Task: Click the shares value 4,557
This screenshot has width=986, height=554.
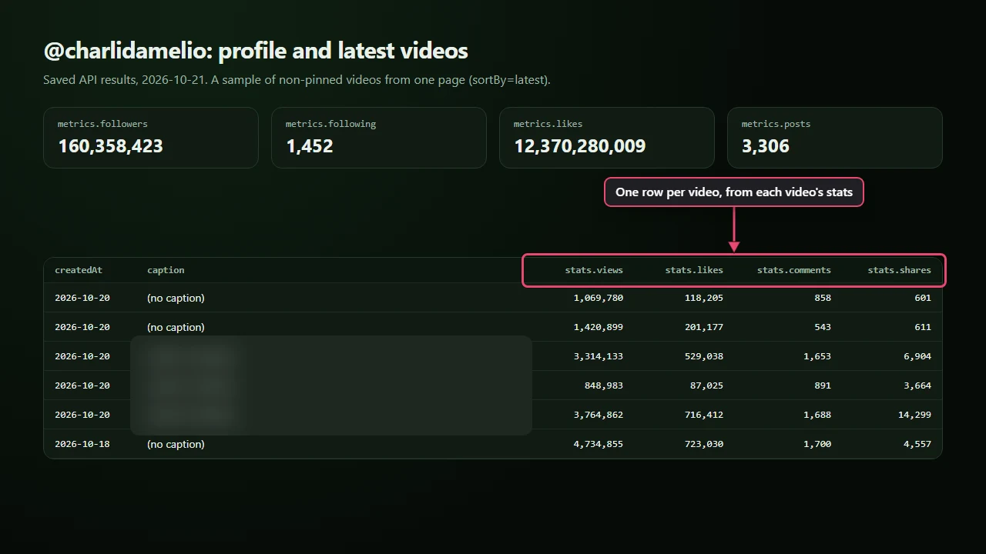Action: (x=917, y=444)
